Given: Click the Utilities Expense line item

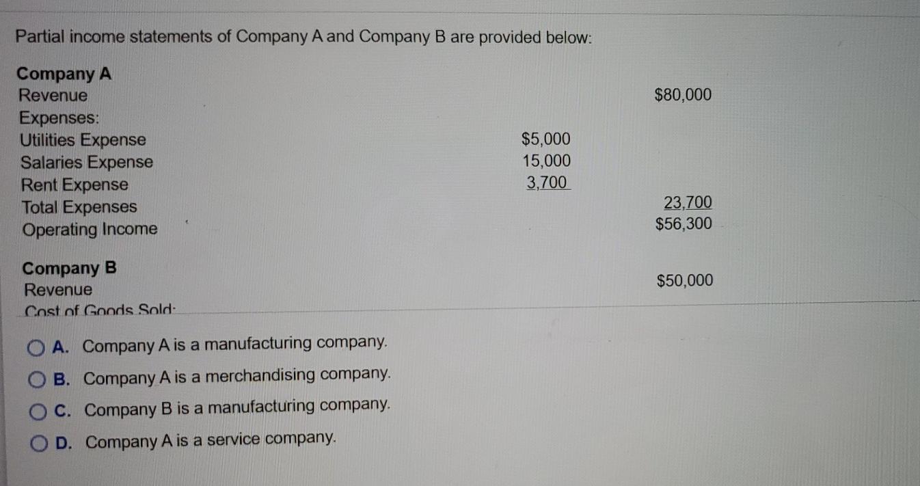Looking at the screenshot, I should [83, 140].
